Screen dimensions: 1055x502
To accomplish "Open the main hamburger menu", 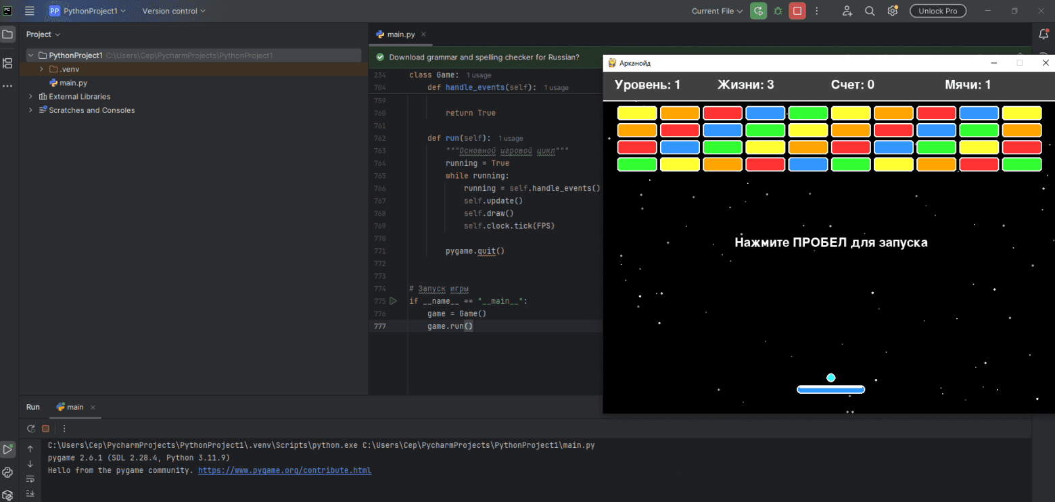I will pyautogui.click(x=30, y=11).
